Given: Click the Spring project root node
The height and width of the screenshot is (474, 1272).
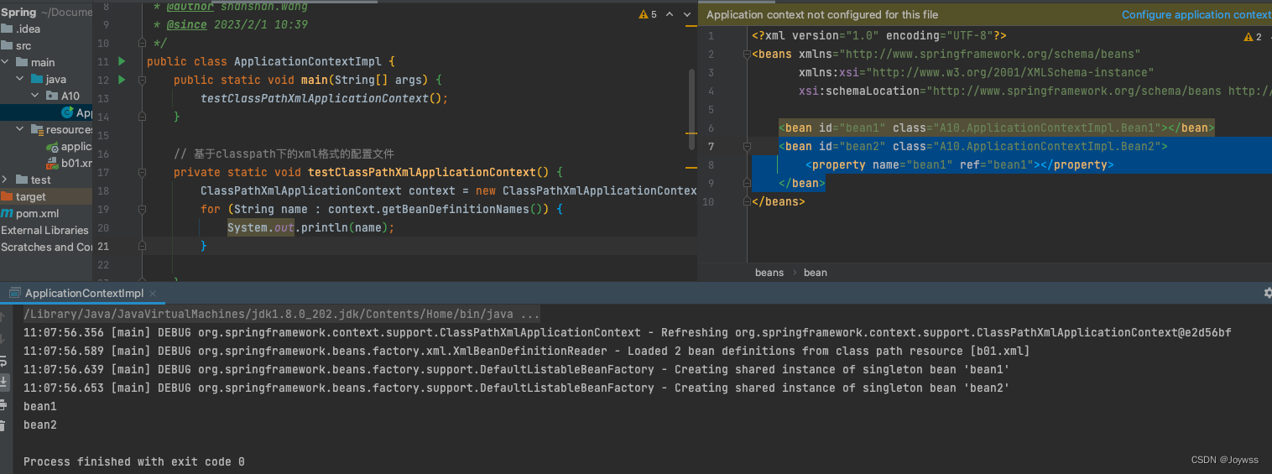Looking at the screenshot, I should [18, 12].
